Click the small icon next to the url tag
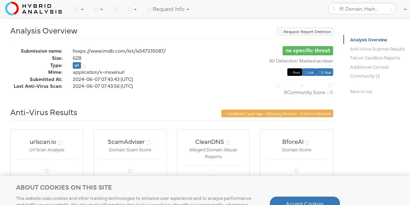 click(84, 66)
